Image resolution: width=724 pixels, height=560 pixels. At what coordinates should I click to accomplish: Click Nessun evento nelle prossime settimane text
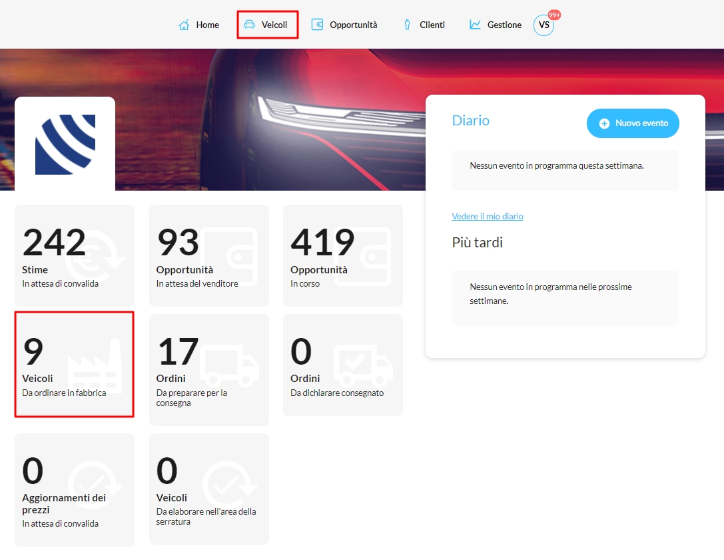(550, 294)
